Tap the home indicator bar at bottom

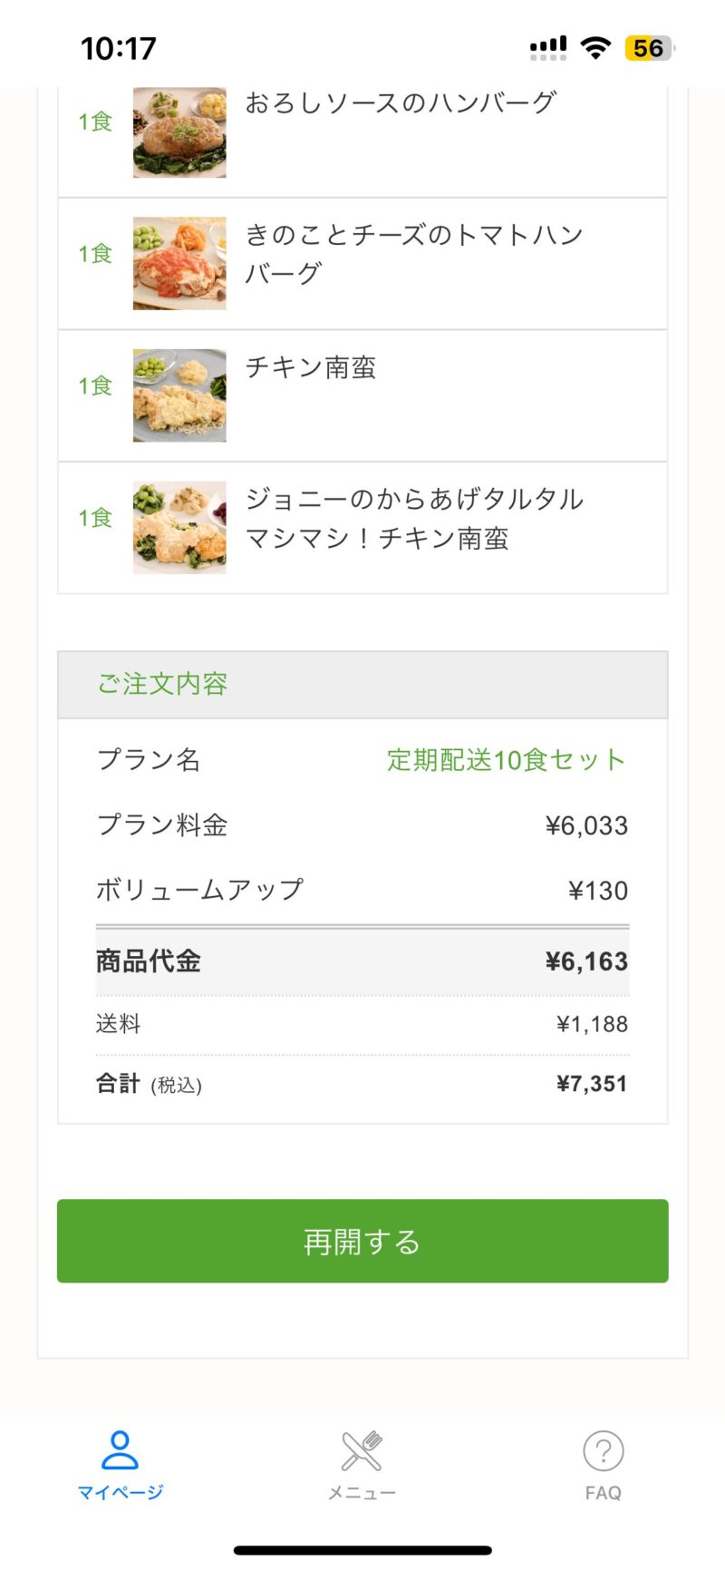click(x=362, y=1550)
